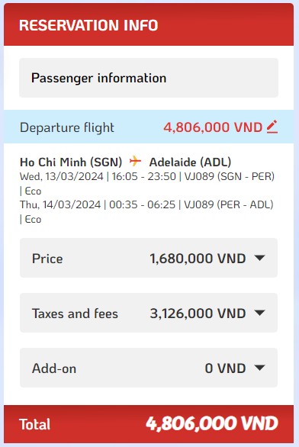Toggle the Add-on row label
The width and height of the screenshot is (299, 447).
(x=54, y=368)
